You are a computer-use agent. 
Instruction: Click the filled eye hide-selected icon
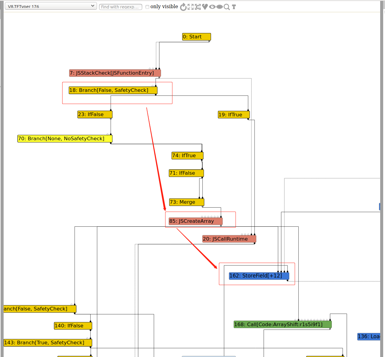click(220, 7)
